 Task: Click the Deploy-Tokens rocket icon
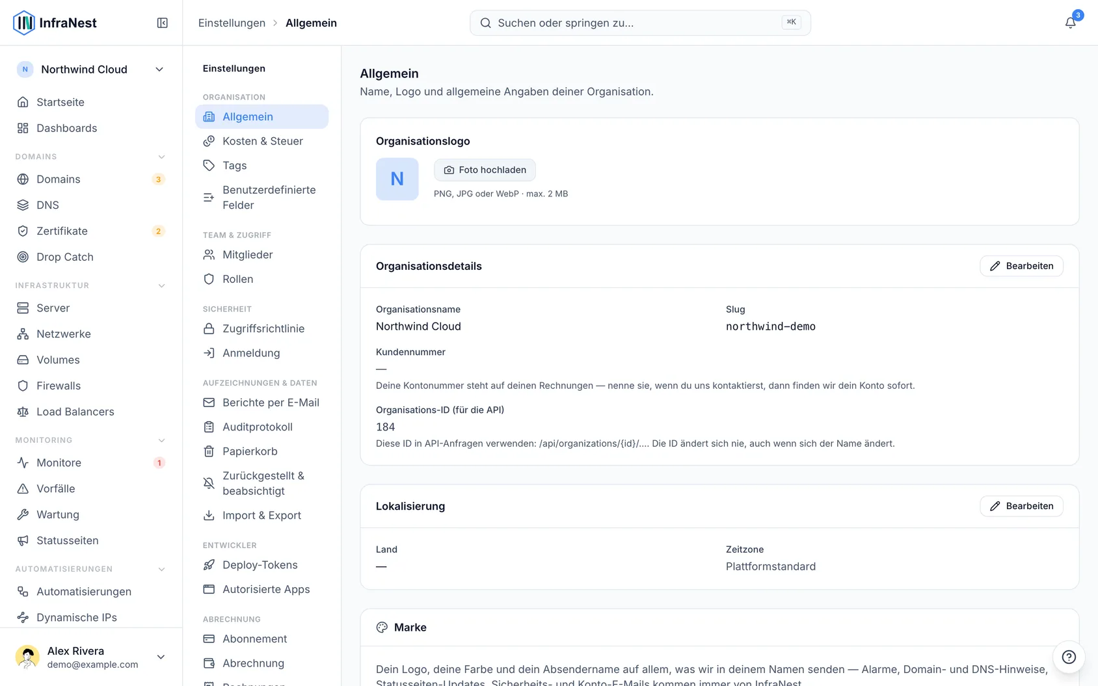(x=209, y=565)
